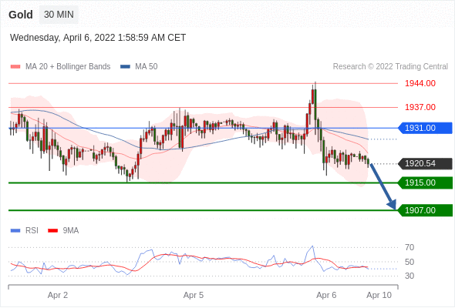Click the 1944.00 resistance price label
The image size is (455, 308).
coord(420,83)
